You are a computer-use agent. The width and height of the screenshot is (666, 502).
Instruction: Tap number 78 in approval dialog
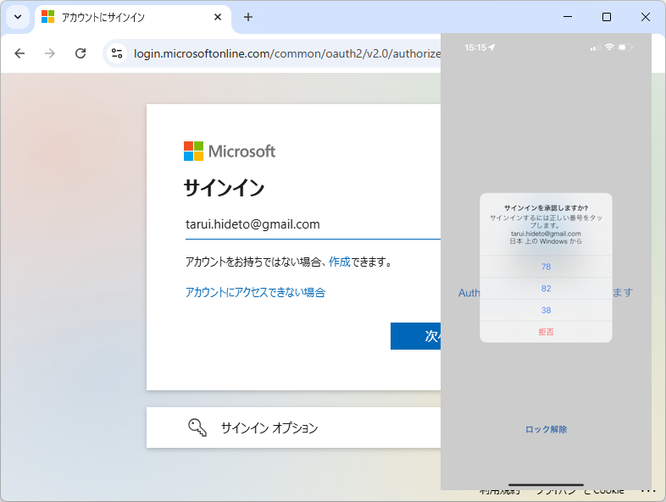[546, 267]
